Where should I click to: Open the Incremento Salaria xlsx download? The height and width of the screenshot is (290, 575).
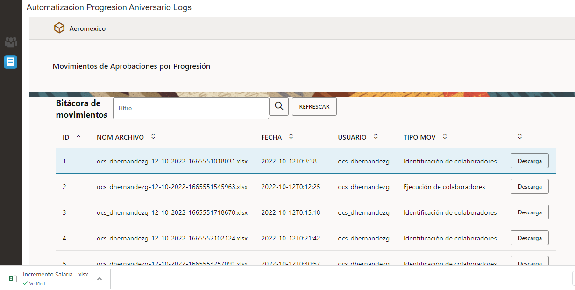click(x=55, y=275)
